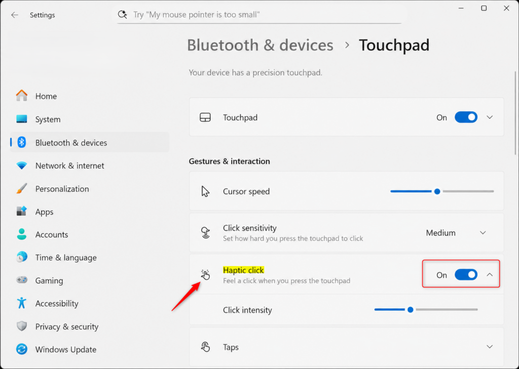Image resolution: width=519 pixels, height=369 pixels.
Task: Click the Touchpad page title
Action: (x=394, y=45)
